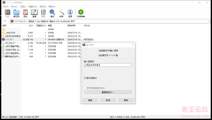Select the 上老王论坛当老王 folder icon

(3, 36)
